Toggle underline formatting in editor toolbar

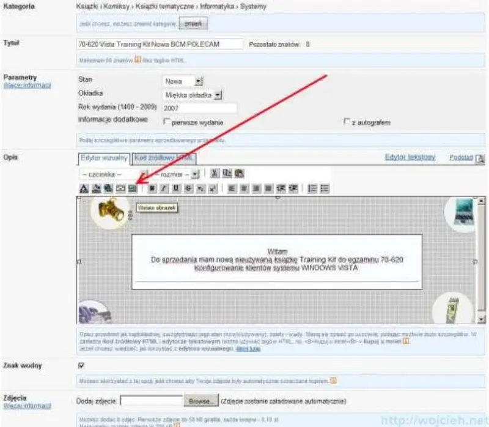[175, 188]
